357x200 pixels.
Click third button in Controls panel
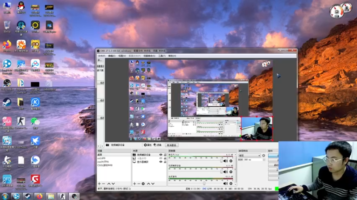[273, 165]
